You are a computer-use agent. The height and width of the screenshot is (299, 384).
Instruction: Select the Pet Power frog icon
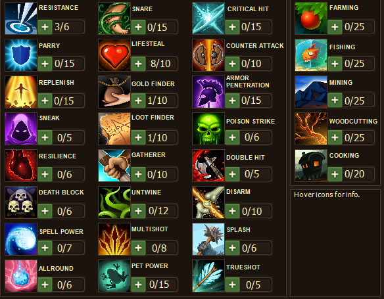114,276
